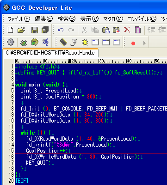Click the yellow spark icon
The height and width of the screenshot is (185, 167).
pos(85,42)
